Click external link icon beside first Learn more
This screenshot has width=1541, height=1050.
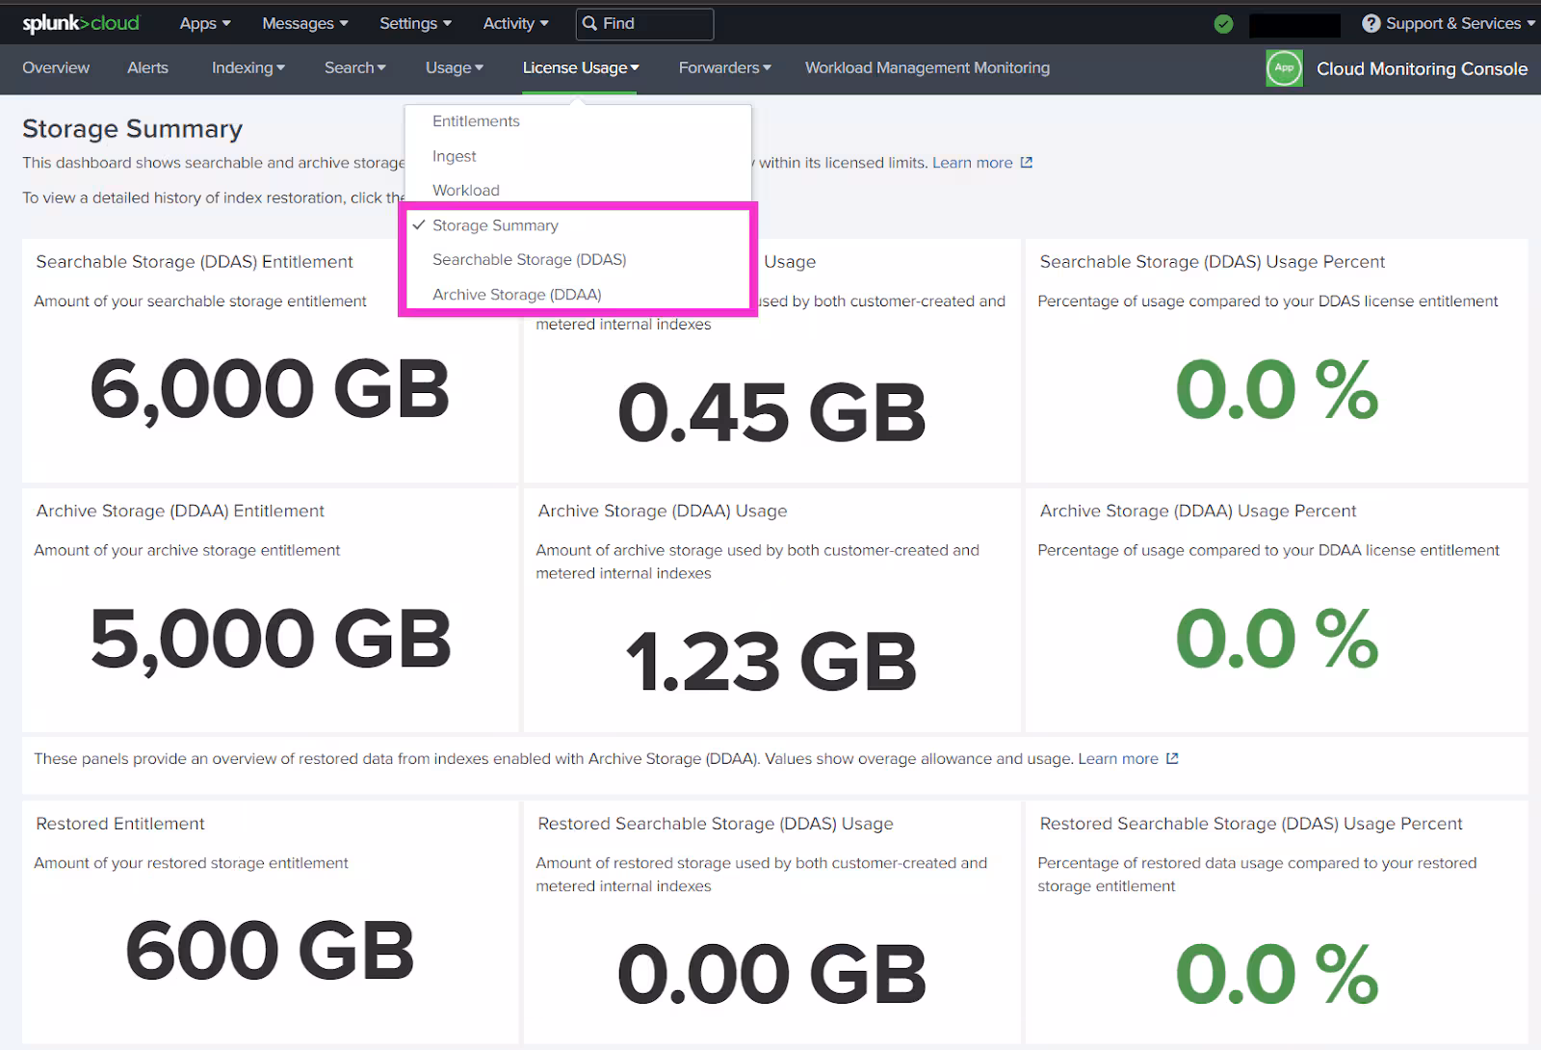click(x=1027, y=163)
